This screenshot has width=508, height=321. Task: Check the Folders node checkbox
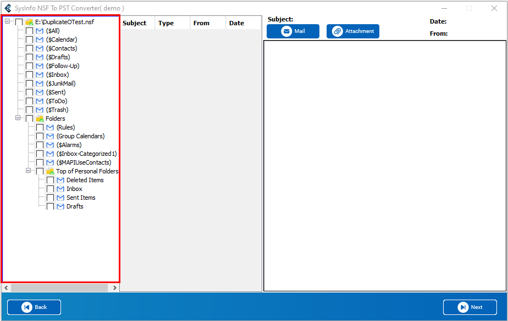pyautogui.click(x=30, y=119)
